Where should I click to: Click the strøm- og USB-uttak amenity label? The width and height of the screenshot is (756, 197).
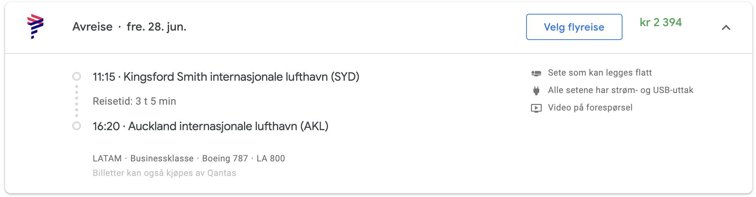pos(620,90)
